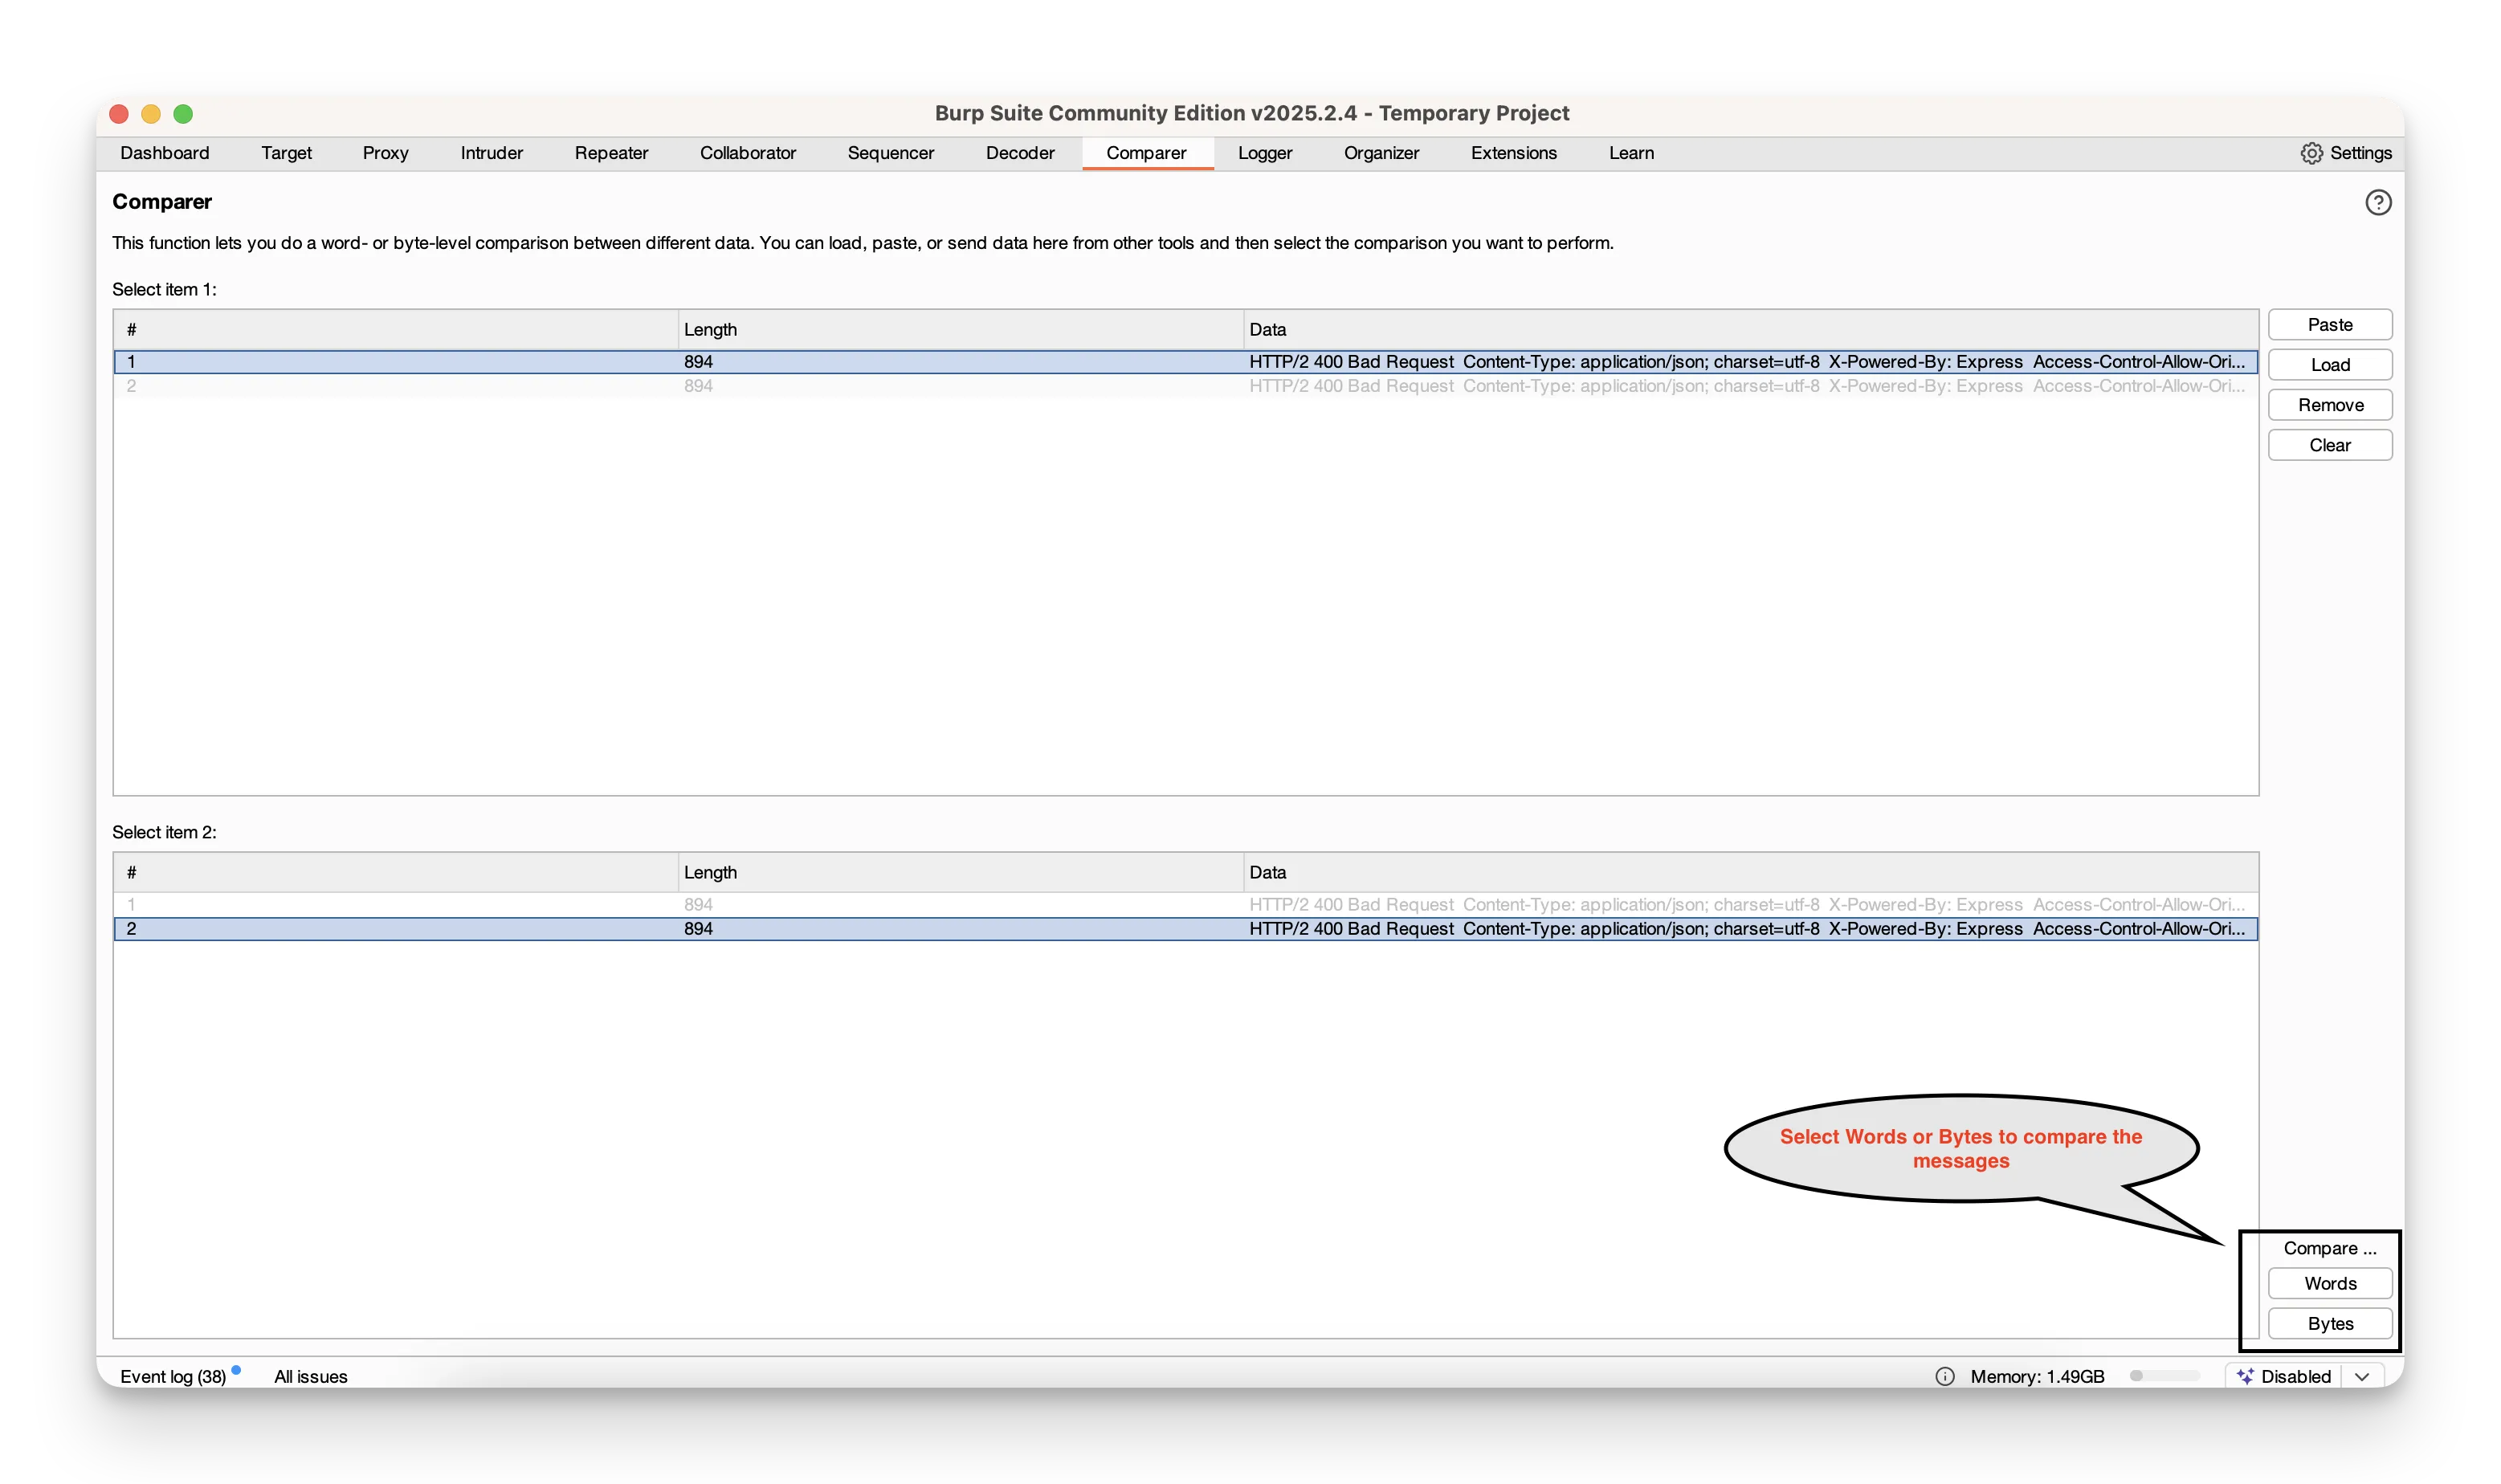Open the Intruder tab
This screenshot has height=1484, width=2501.
coord(491,153)
